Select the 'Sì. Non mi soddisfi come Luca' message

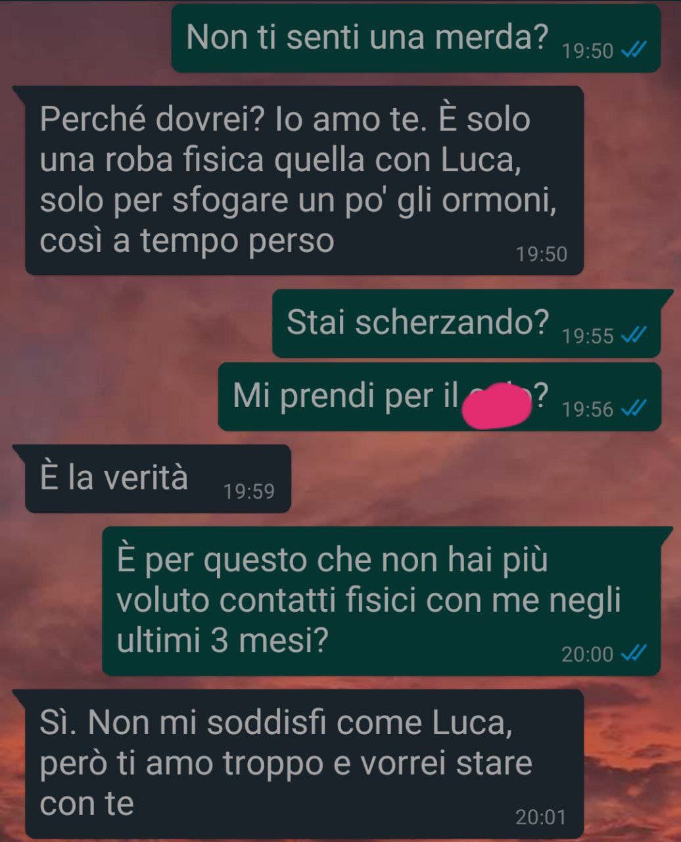(304, 763)
